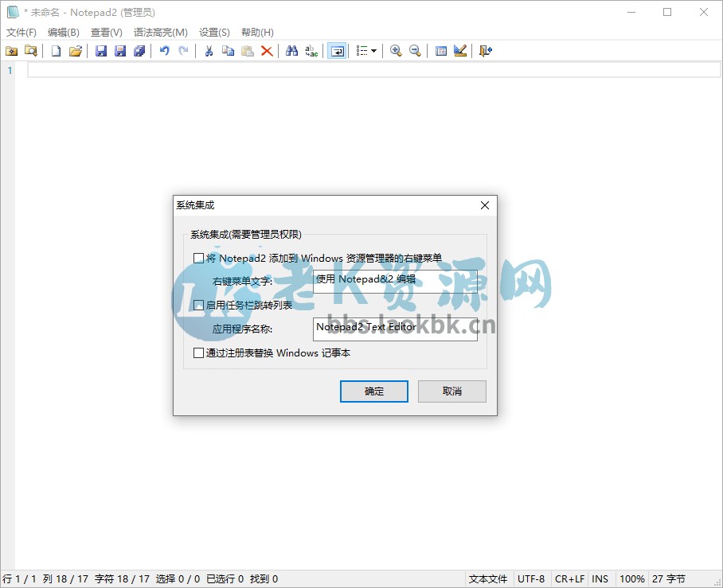The width and height of the screenshot is (723, 588).
Task: Open the 查看(V) menu
Action: tap(107, 33)
